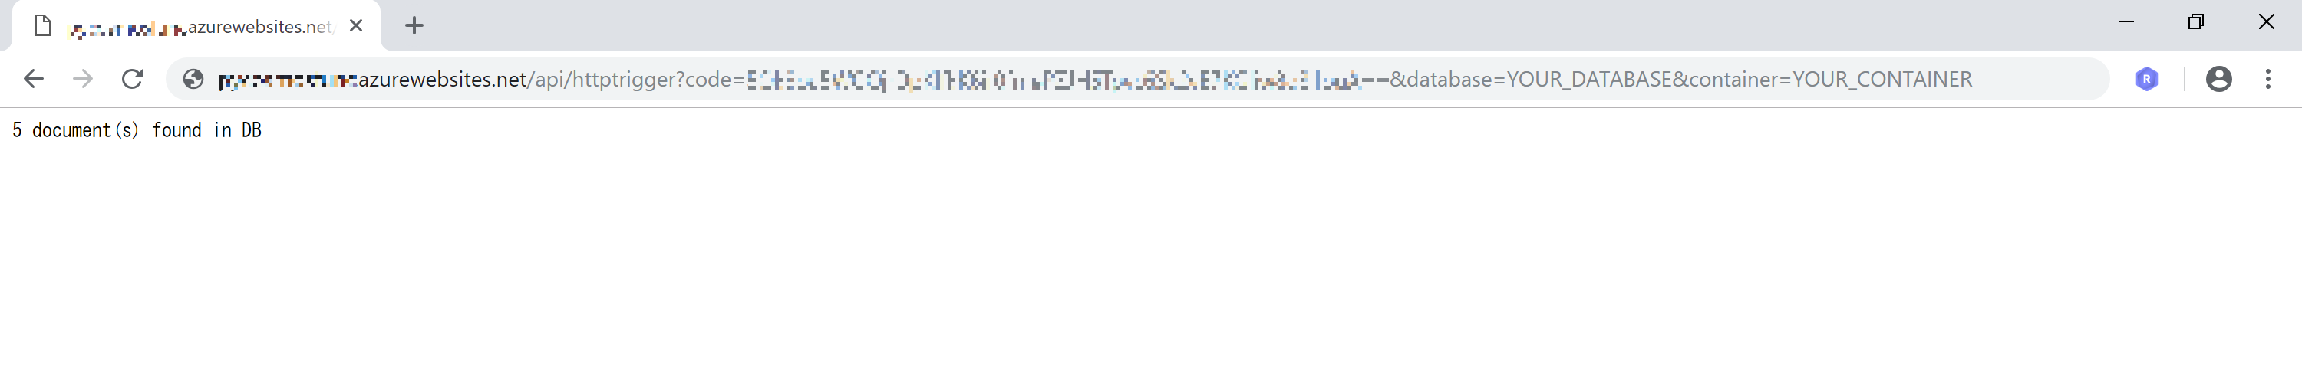
Task: Close the azurewebsites.net tab
Action: coord(356,26)
